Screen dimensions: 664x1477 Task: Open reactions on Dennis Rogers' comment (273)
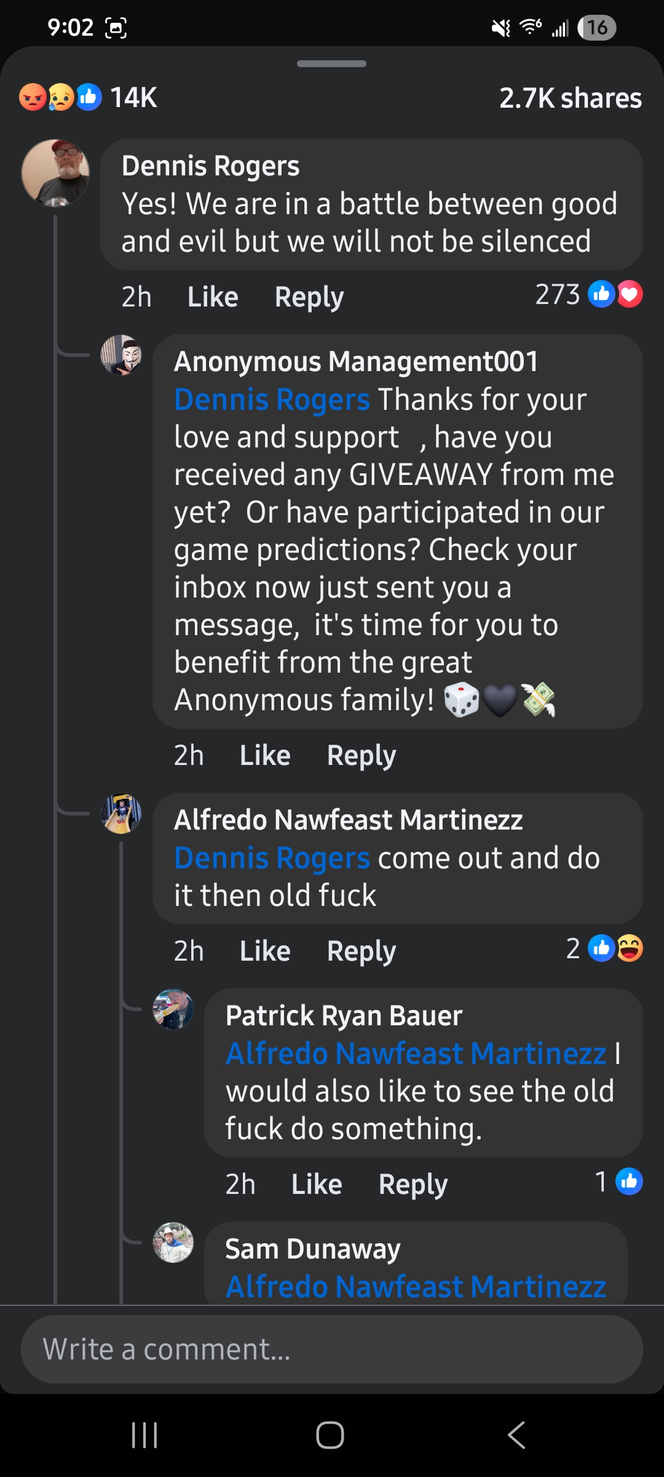588,295
